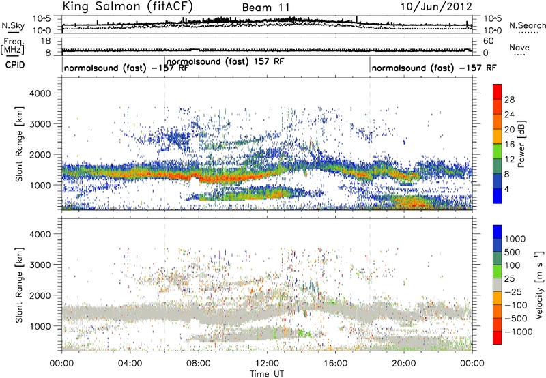
Task: Click the red segment of Velocity colorbar
Action: click(498, 338)
